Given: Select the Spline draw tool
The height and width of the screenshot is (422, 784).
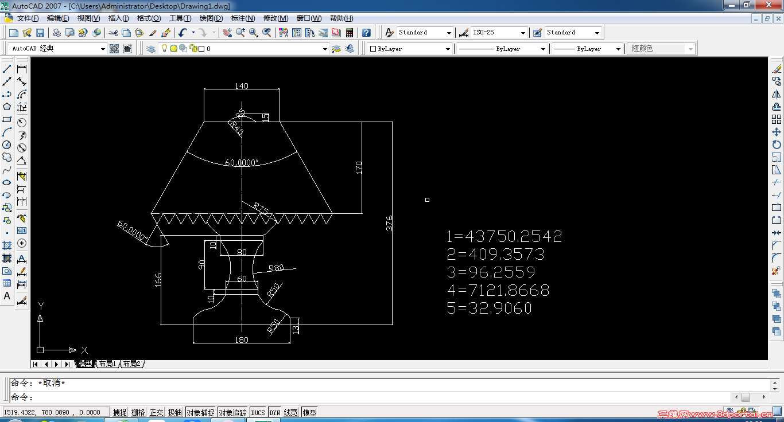Looking at the screenshot, I should point(7,170).
